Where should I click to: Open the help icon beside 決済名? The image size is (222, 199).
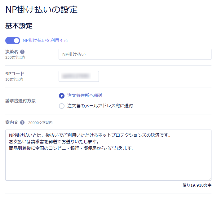click(22, 52)
